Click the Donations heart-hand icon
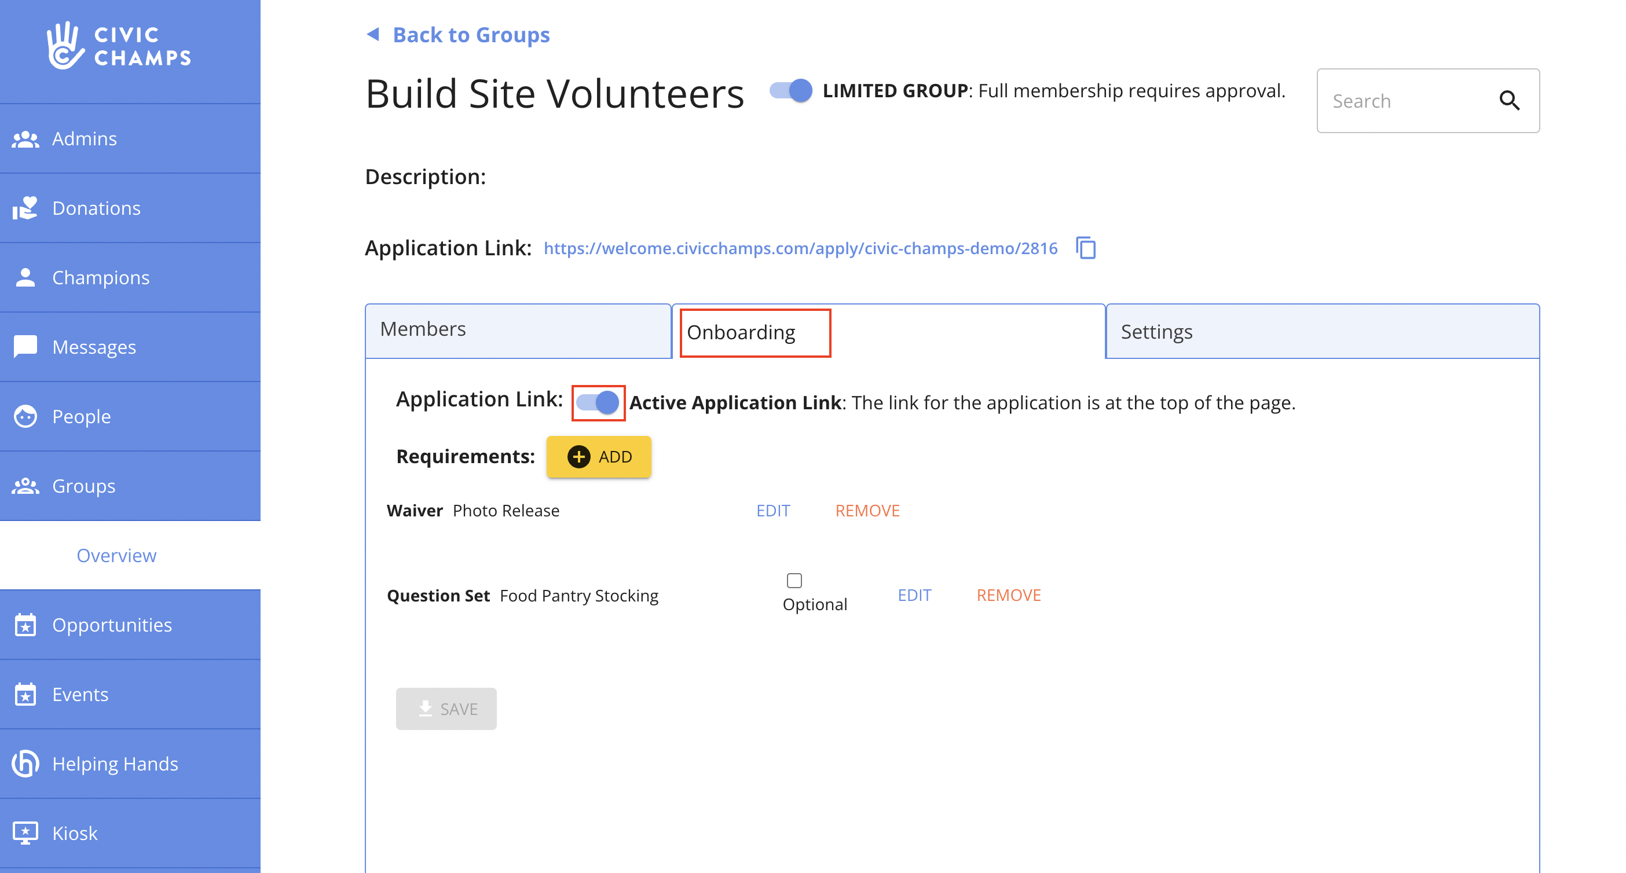This screenshot has height=873, width=1626. click(x=25, y=208)
